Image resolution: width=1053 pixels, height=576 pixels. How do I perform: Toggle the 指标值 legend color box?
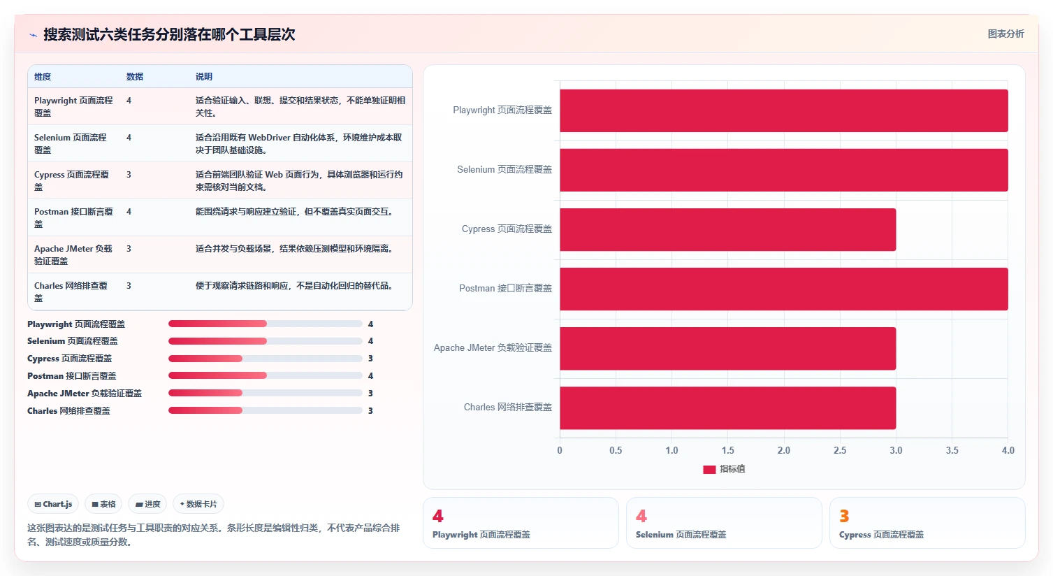coord(709,470)
